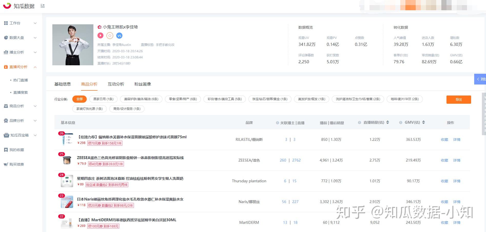
Task: Open Naris toner product thumbnail
Action: (67, 202)
